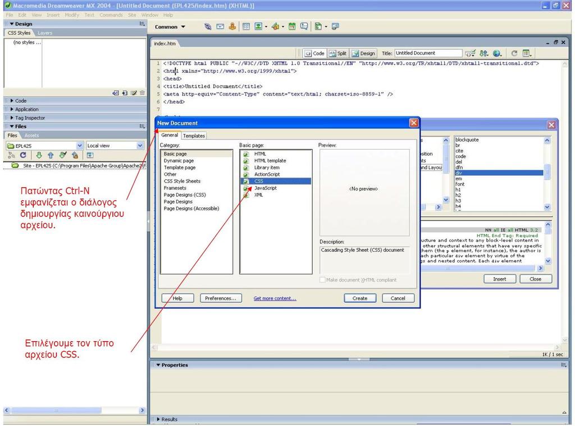
Task: Expand the Code panel group
Action: 12,101
